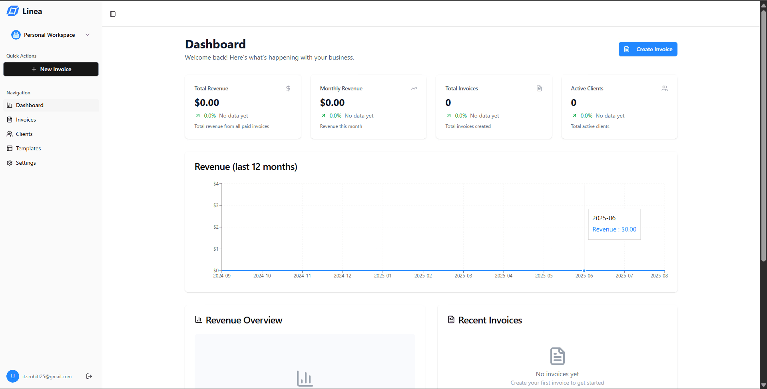Open the Dashboard navigation item
Viewport: 767px width, 389px height.
click(x=30, y=105)
